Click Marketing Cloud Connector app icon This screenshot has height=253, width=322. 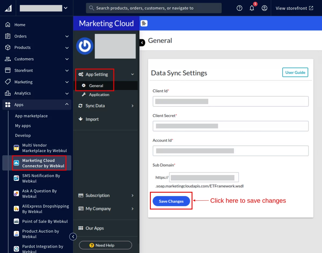point(17,163)
